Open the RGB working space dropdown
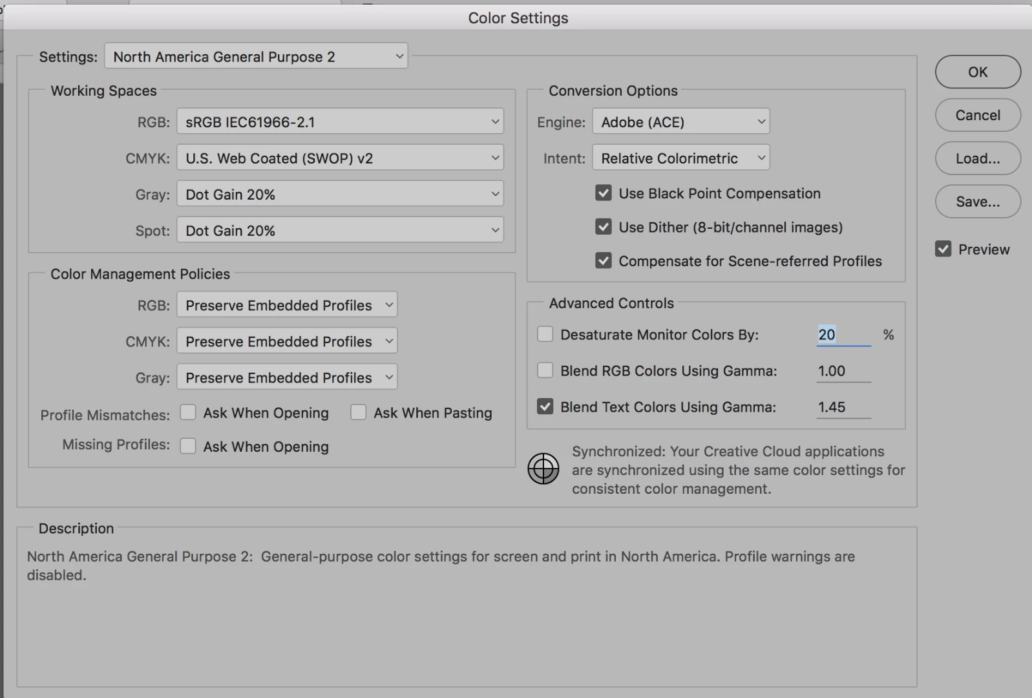Viewport: 1032px width, 698px height. 340,122
